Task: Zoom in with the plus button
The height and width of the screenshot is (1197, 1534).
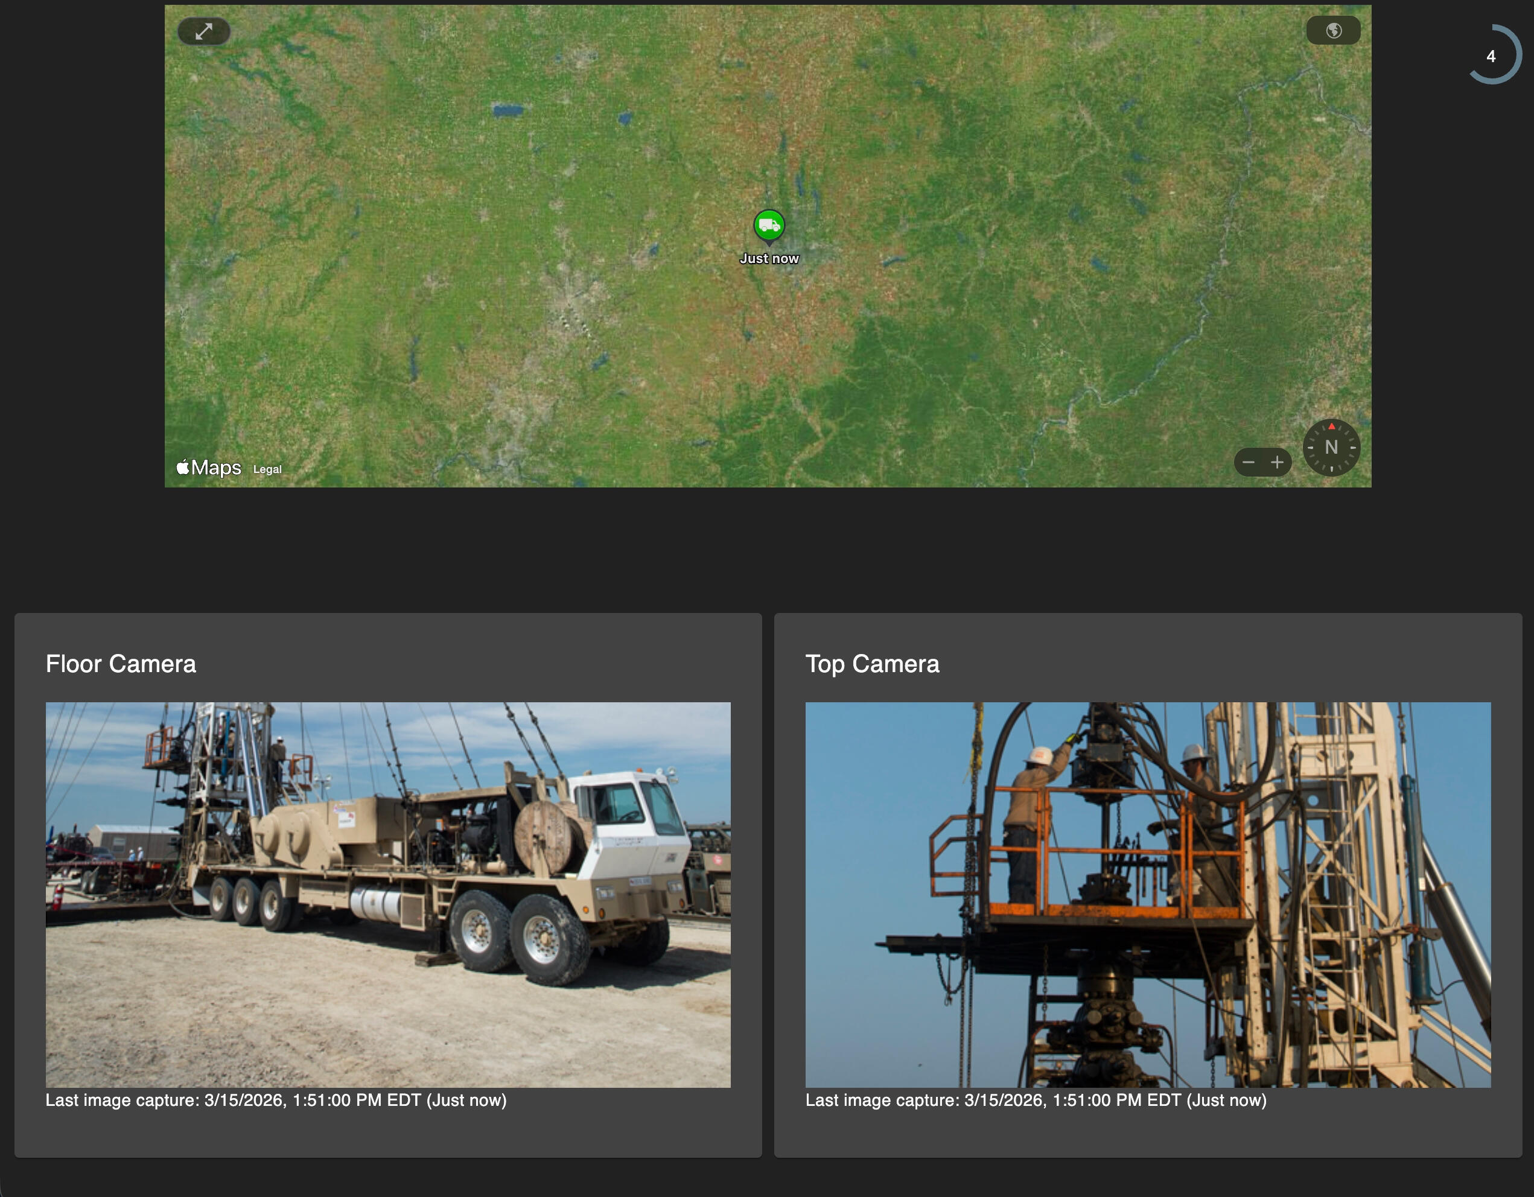Action: [1277, 462]
